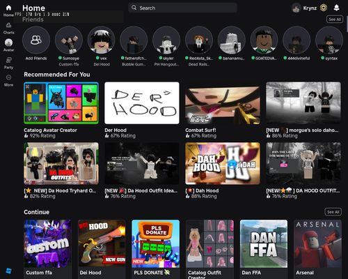This screenshot has height=279, width=348.
Task: Open friend vex's avatar
Action: tap(102, 40)
